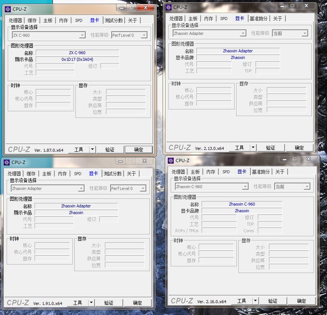This screenshot has width=327, height=315.
Task: Switch to 主板 tab in CPU-Z 2.13 window
Action: [193, 19]
